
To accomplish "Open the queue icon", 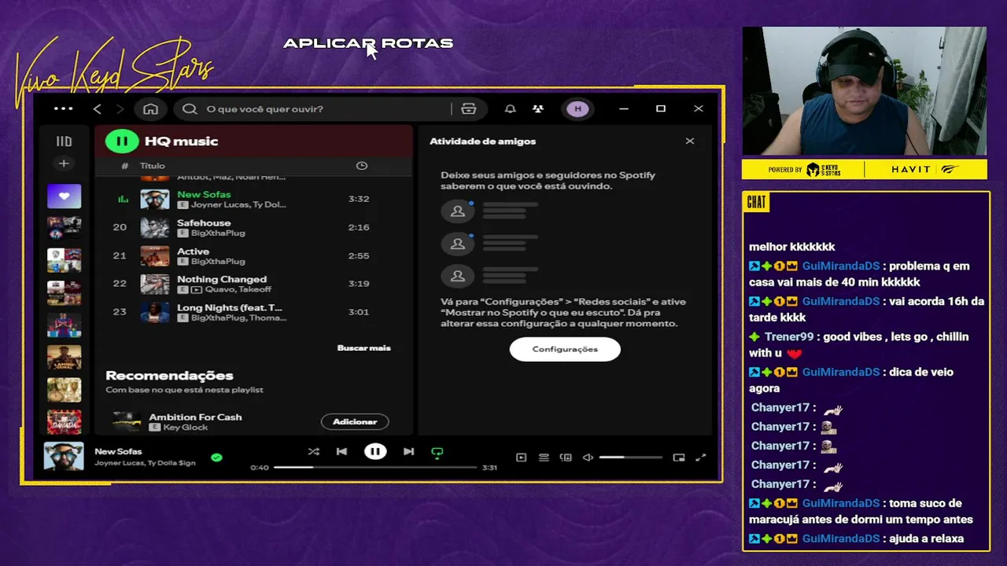I will click(544, 458).
